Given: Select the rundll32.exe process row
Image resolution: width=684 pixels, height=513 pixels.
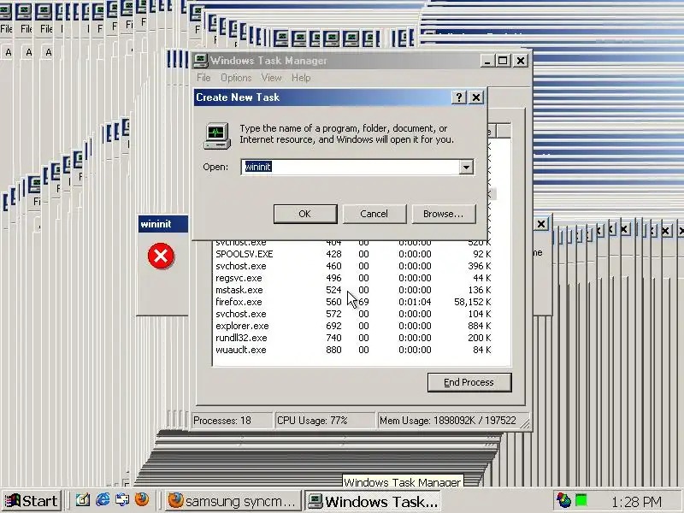Looking at the screenshot, I should tap(353, 338).
